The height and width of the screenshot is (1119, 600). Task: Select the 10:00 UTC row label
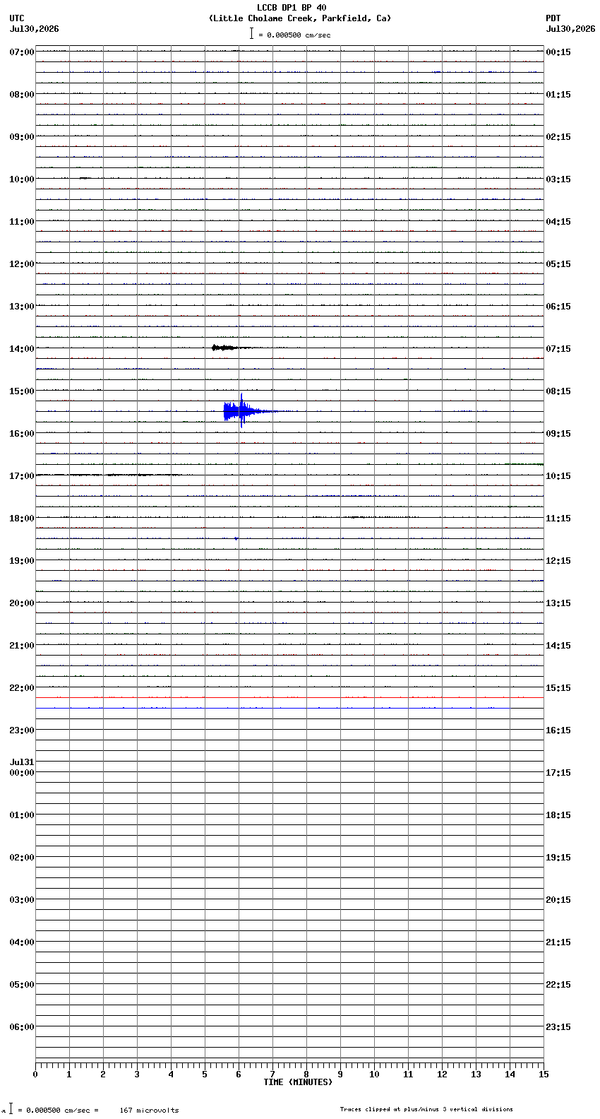(x=22, y=179)
